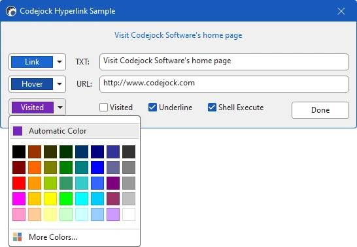Image resolution: width=357 pixels, height=247 pixels.
Task: Open the Hover color dropdown arrow
Action: click(x=59, y=84)
